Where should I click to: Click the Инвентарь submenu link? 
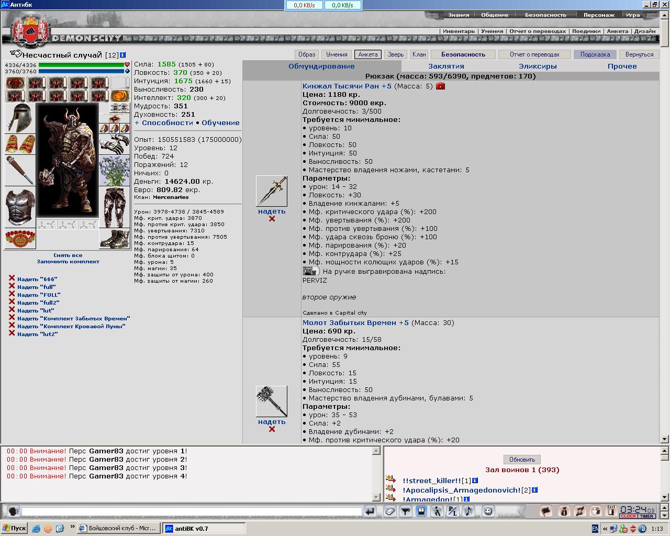point(459,31)
